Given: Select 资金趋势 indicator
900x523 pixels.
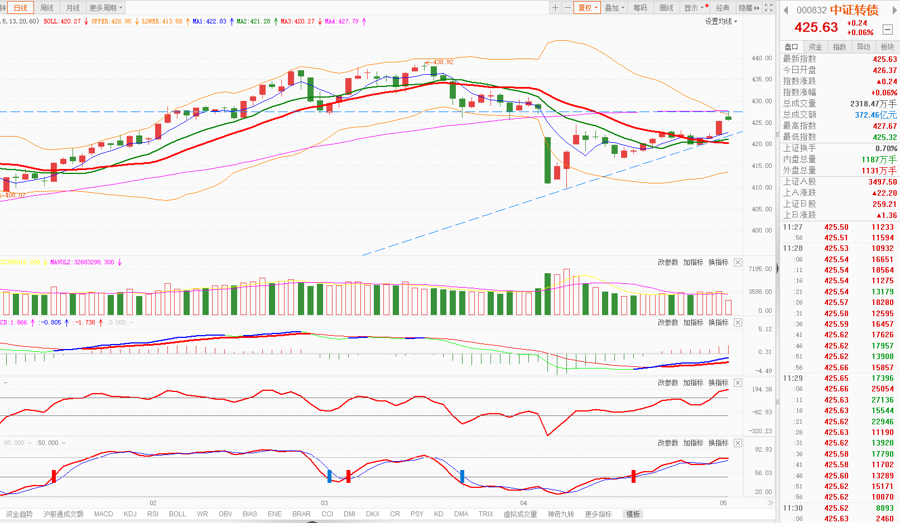Looking at the screenshot, I should point(20,514).
